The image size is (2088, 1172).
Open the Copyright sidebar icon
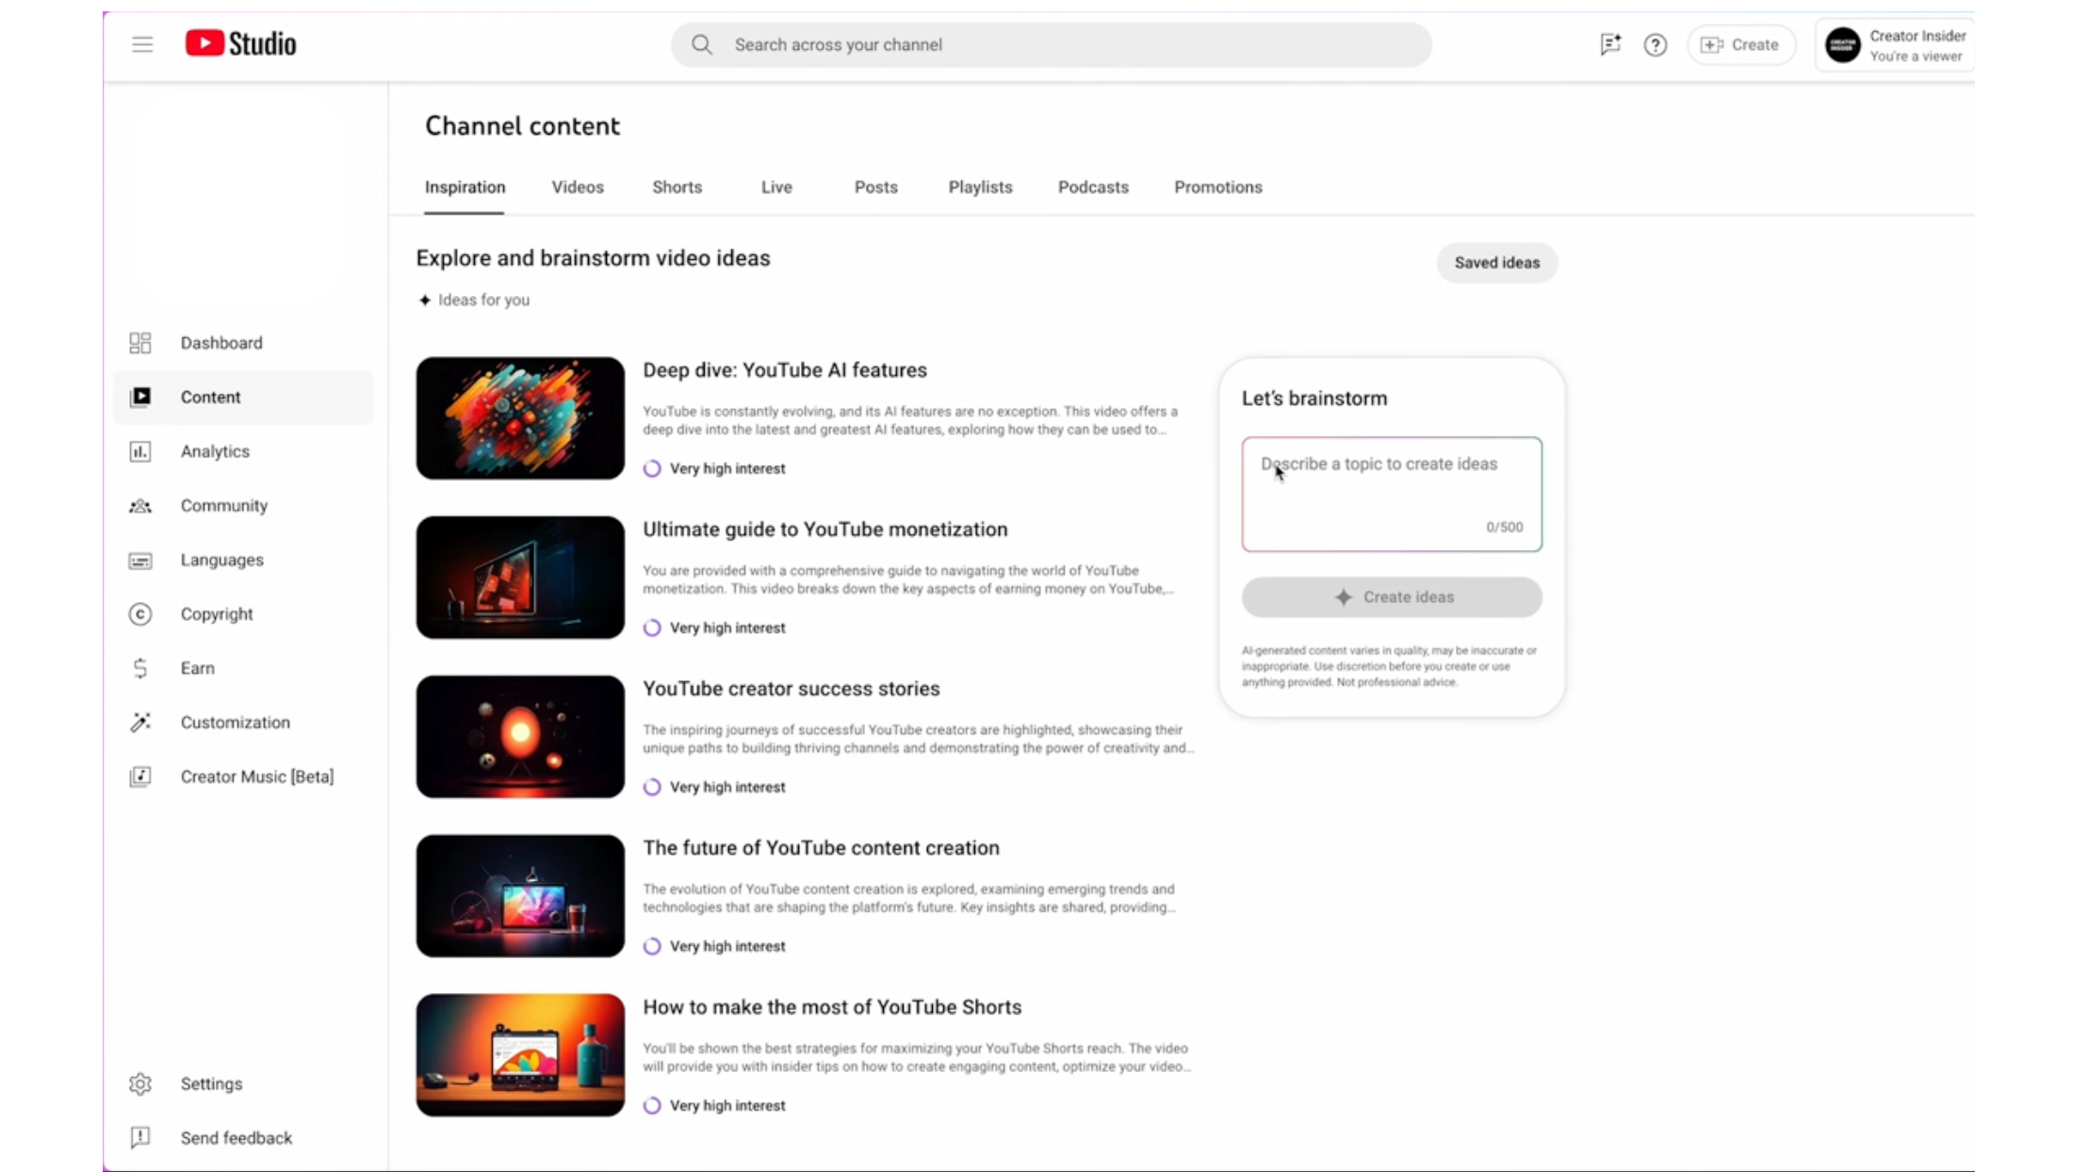point(140,614)
